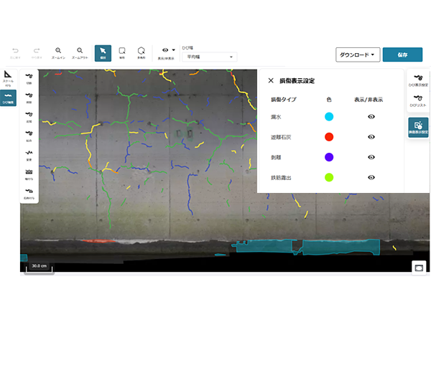Toggle visibility of 遊離石灰 damage type
The width and height of the screenshot is (431, 373).
[371, 137]
